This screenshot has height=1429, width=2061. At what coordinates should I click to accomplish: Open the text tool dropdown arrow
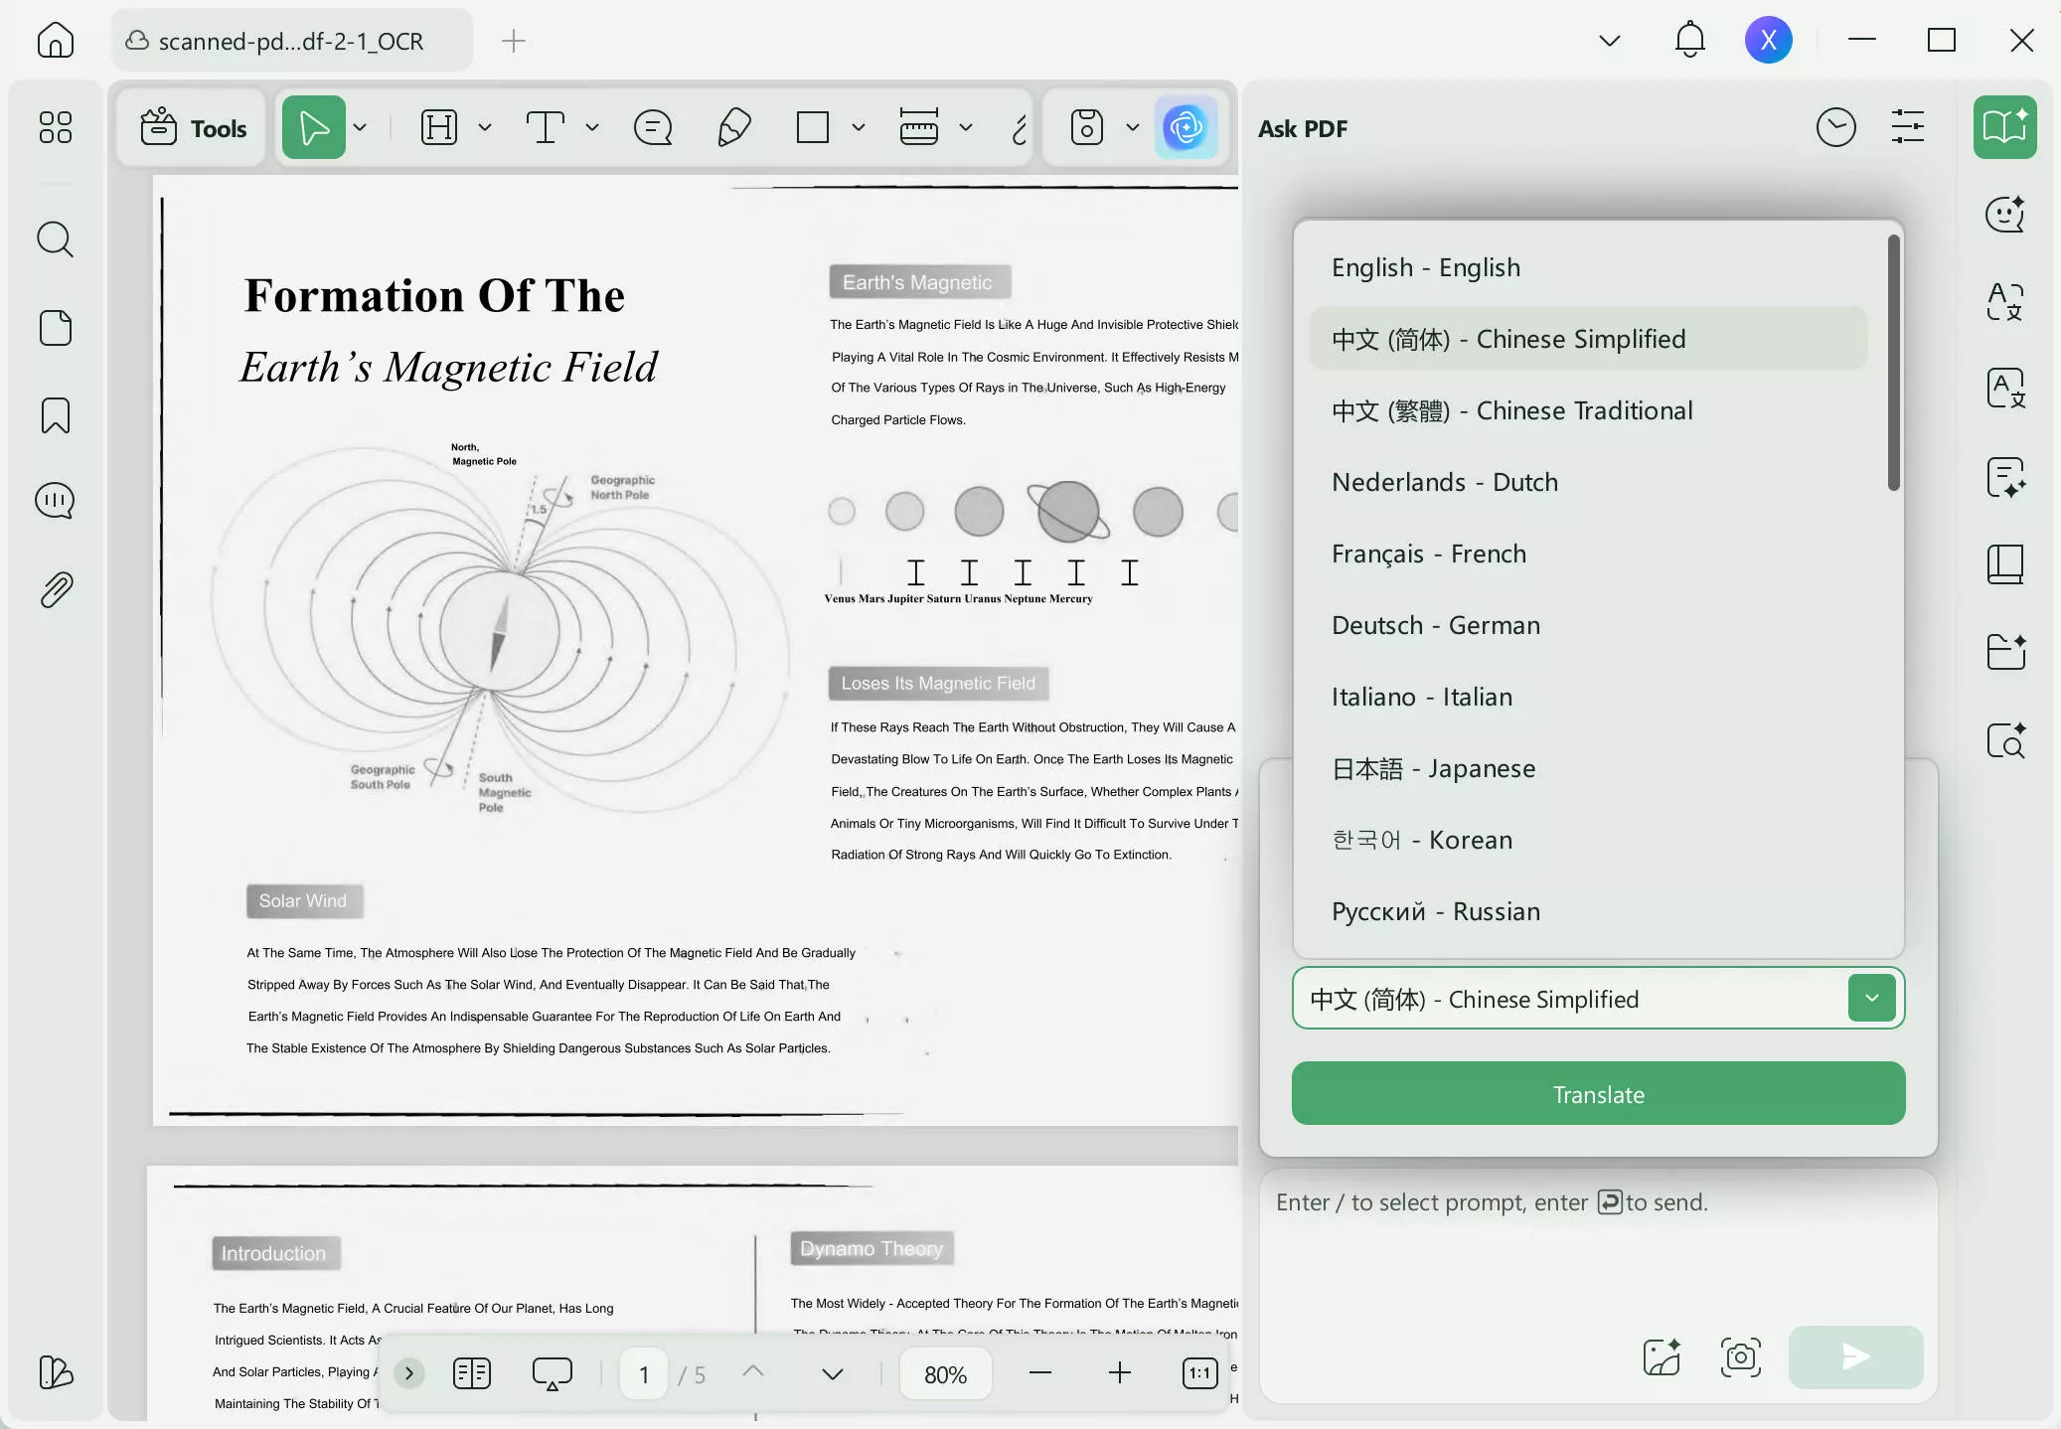point(591,127)
